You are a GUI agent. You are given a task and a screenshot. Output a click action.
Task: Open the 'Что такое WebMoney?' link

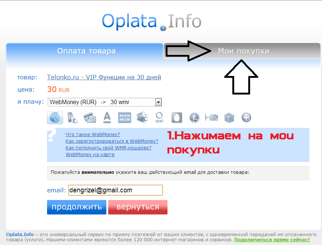pos(93,134)
